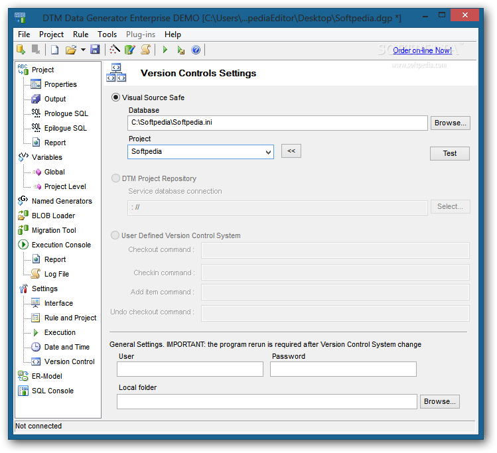This screenshot has height=453, width=497.
Task: Run the project with the green play icon
Action: tap(165, 50)
